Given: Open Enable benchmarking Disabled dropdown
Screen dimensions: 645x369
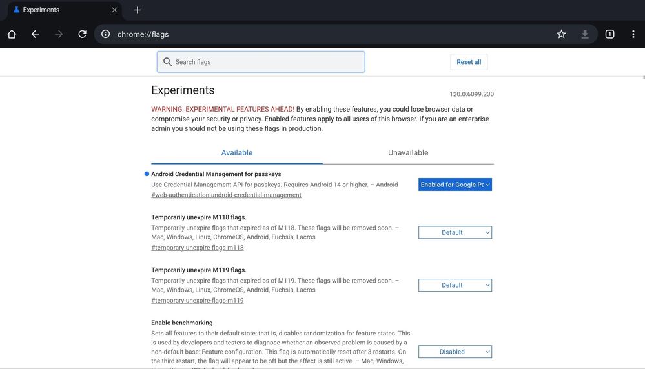Looking at the screenshot, I should (x=455, y=352).
